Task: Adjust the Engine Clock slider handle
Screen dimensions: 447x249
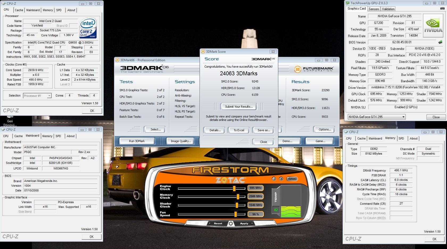Action: (234, 188)
